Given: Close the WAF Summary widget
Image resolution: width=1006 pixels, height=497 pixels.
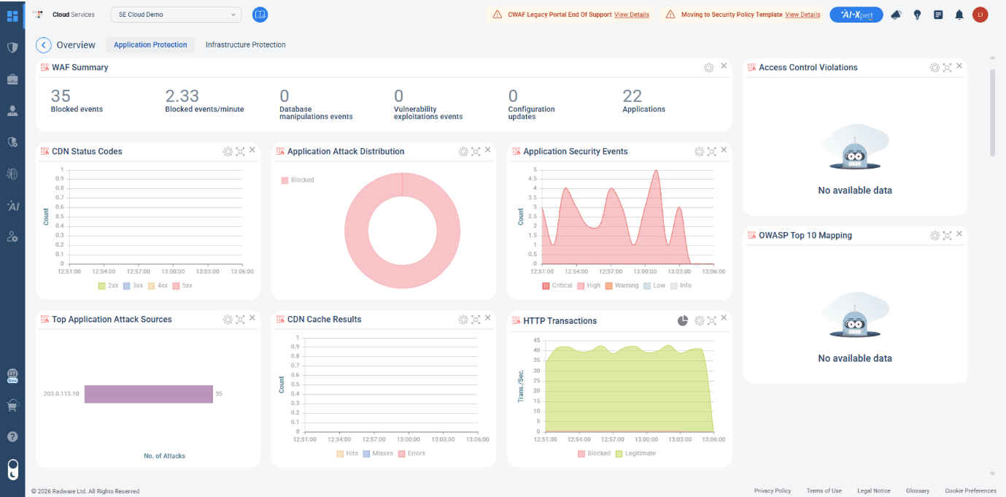Looking at the screenshot, I should coord(724,66).
